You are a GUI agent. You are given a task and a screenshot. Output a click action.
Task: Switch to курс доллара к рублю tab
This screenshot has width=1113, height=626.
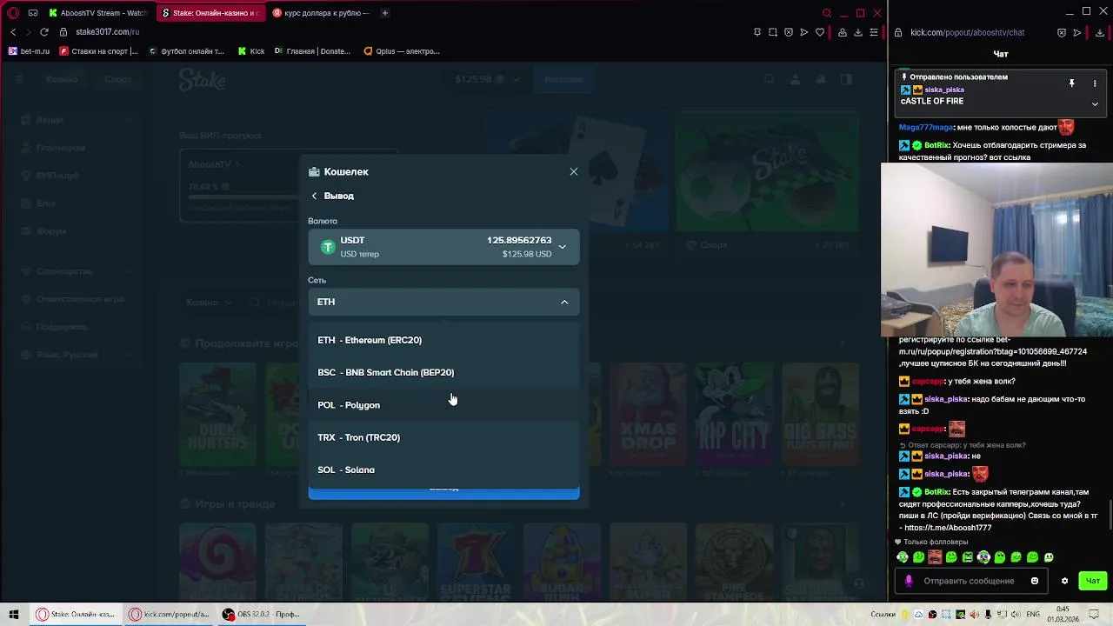click(x=320, y=13)
